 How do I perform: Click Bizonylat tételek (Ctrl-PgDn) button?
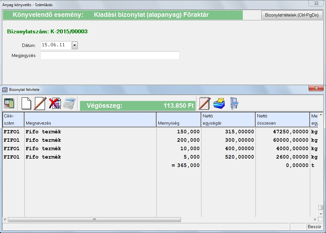[x=292, y=15]
